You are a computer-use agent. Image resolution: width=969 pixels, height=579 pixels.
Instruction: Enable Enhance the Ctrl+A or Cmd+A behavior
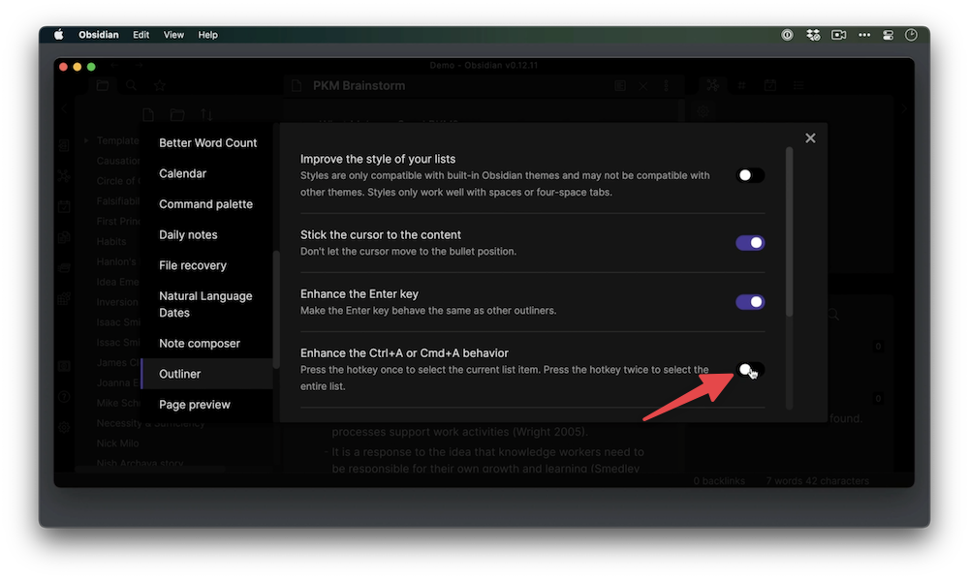click(x=750, y=370)
